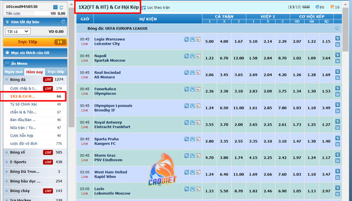The height and width of the screenshot is (201, 352).
Task: Click the main page vertical scrollbar
Action: 346,29
